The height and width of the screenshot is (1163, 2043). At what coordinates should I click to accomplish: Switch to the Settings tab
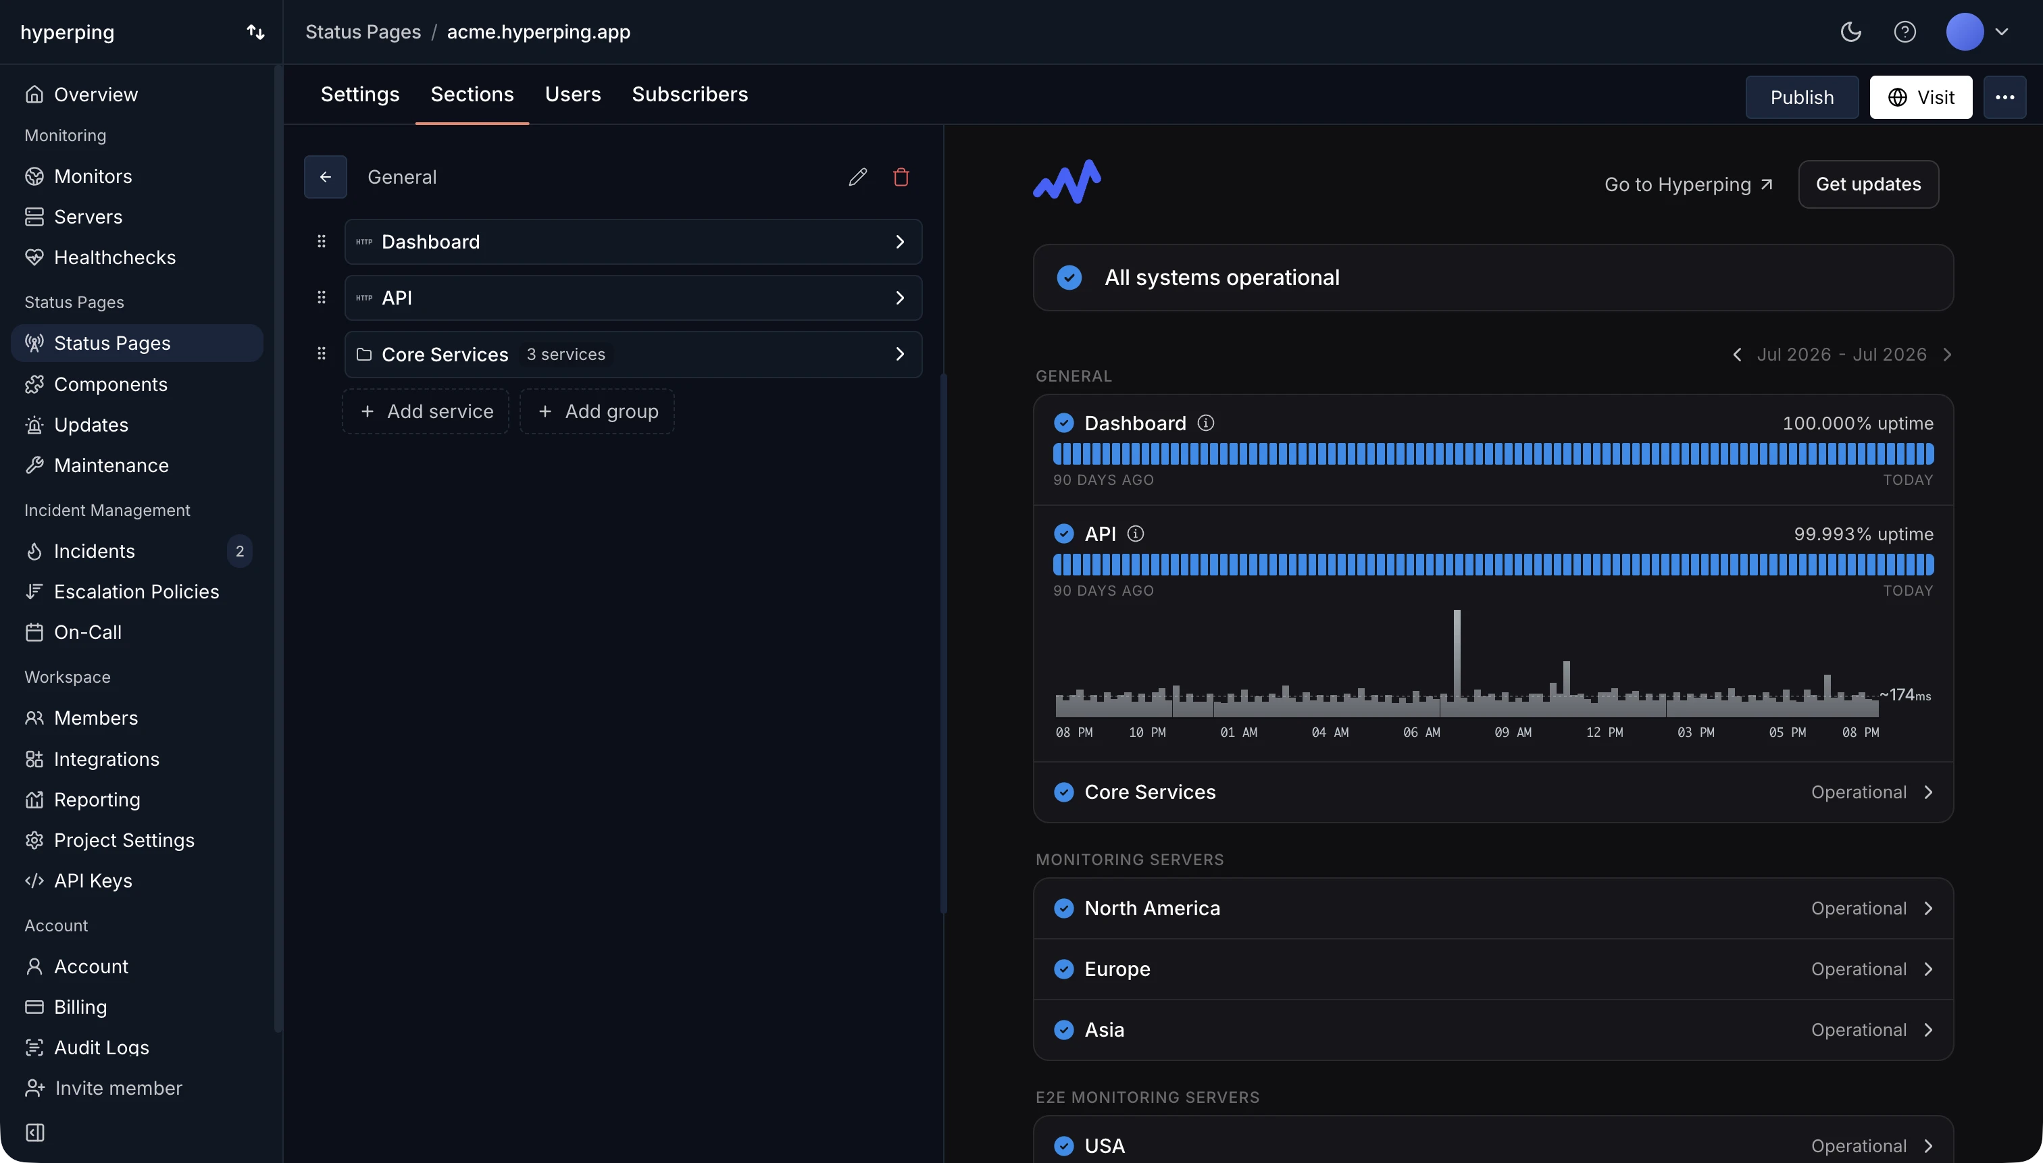point(359,95)
